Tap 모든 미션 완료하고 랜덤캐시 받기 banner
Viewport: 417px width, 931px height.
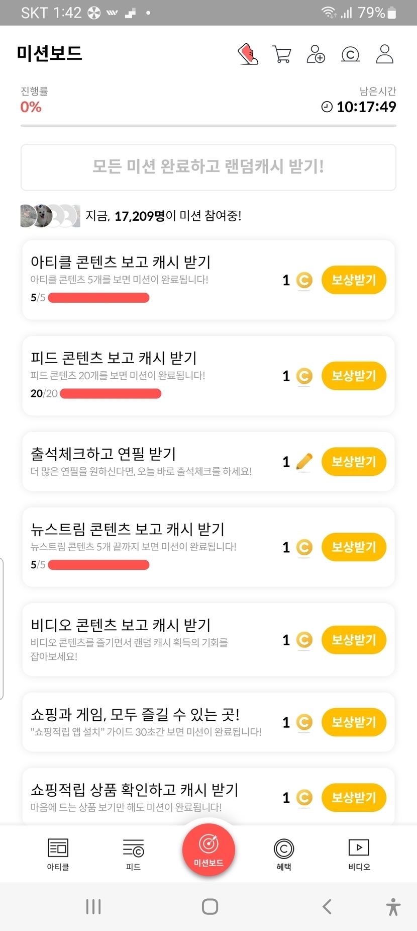pyautogui.click(x=208, y=167)
